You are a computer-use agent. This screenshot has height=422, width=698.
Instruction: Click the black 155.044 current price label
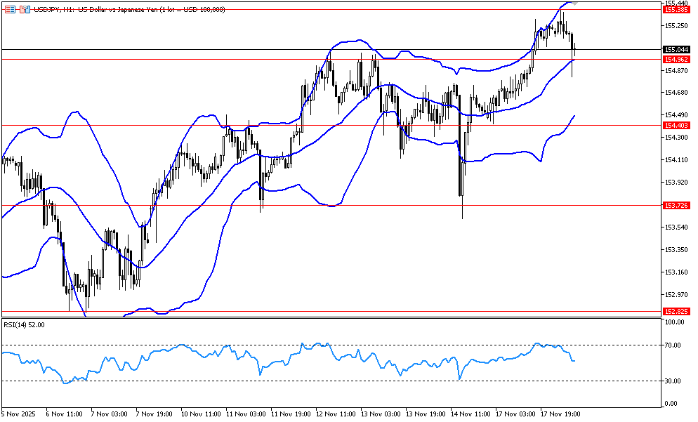click(x=675, y=50)
